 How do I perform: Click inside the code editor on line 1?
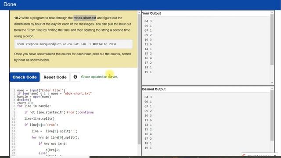pyautogui.click(x=41, y=90)
